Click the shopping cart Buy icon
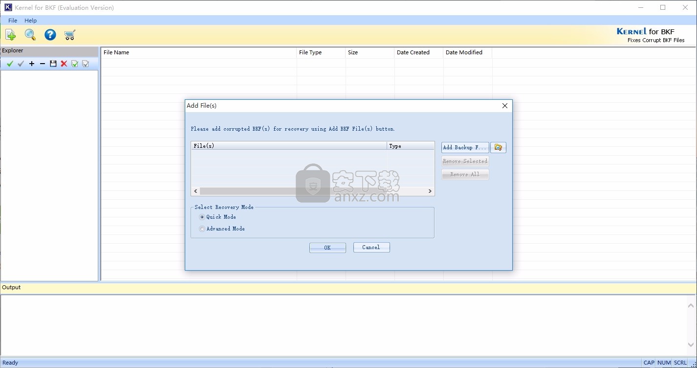The height and width of the screenshot is (368, 697). (69, 35)
